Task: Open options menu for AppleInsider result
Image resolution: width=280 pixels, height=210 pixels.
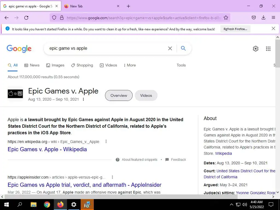Action: (x=112, y=177)
